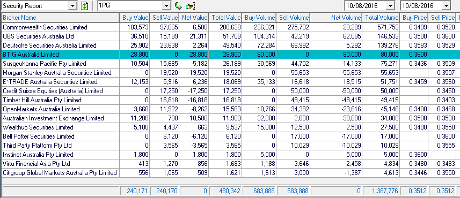Sort by the Net Value column header
Screen dimensions: 460x198
click(194, 18)
